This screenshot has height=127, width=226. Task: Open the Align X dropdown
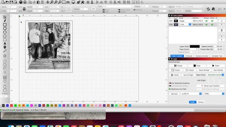tap(180, 7)
